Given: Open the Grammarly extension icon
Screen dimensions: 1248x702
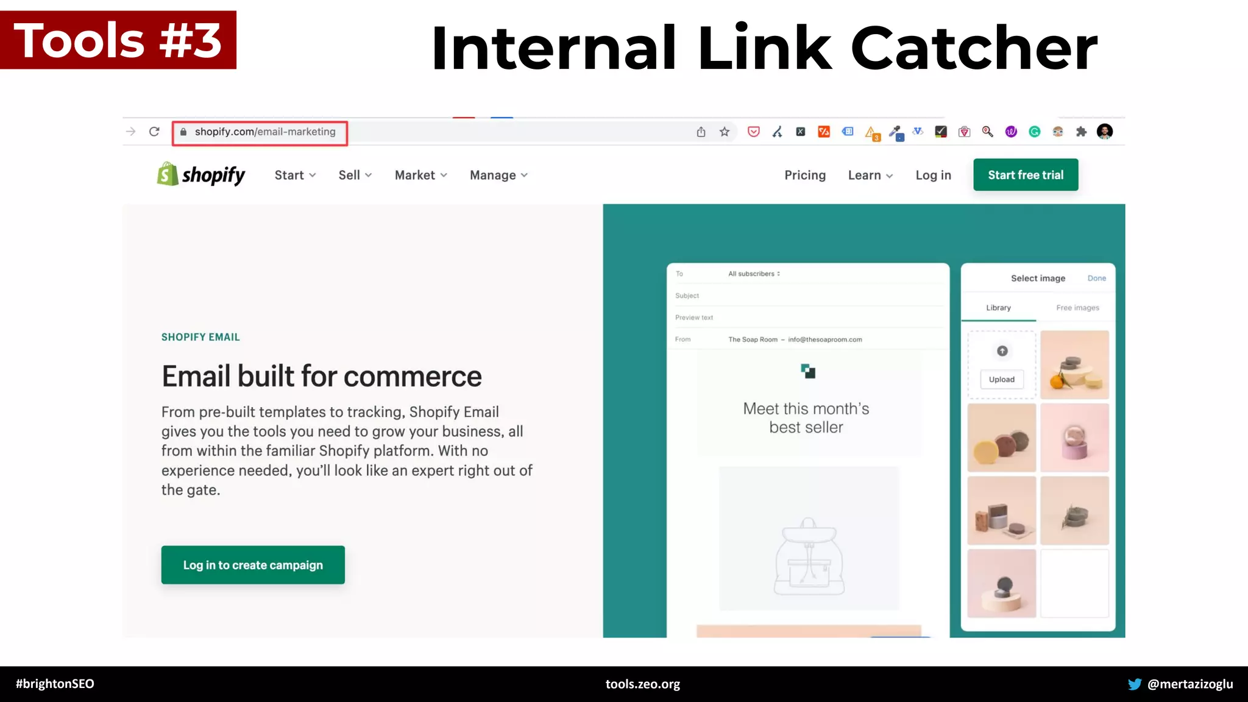Looking at the screenshot, I should point(1035,132).
